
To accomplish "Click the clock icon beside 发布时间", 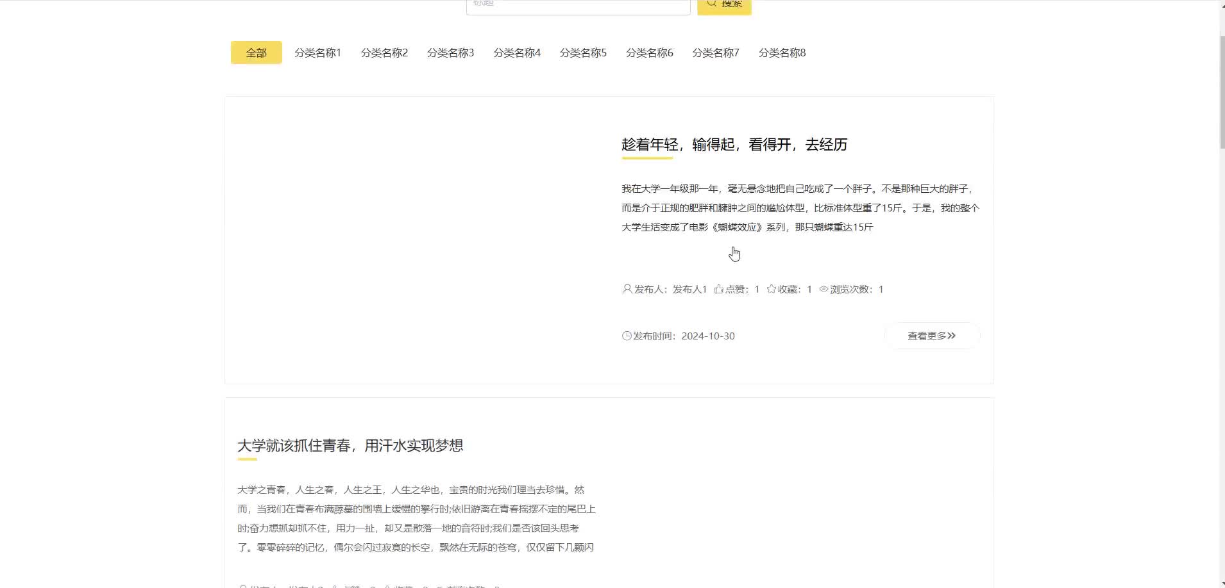I will [x=627, y=336].
